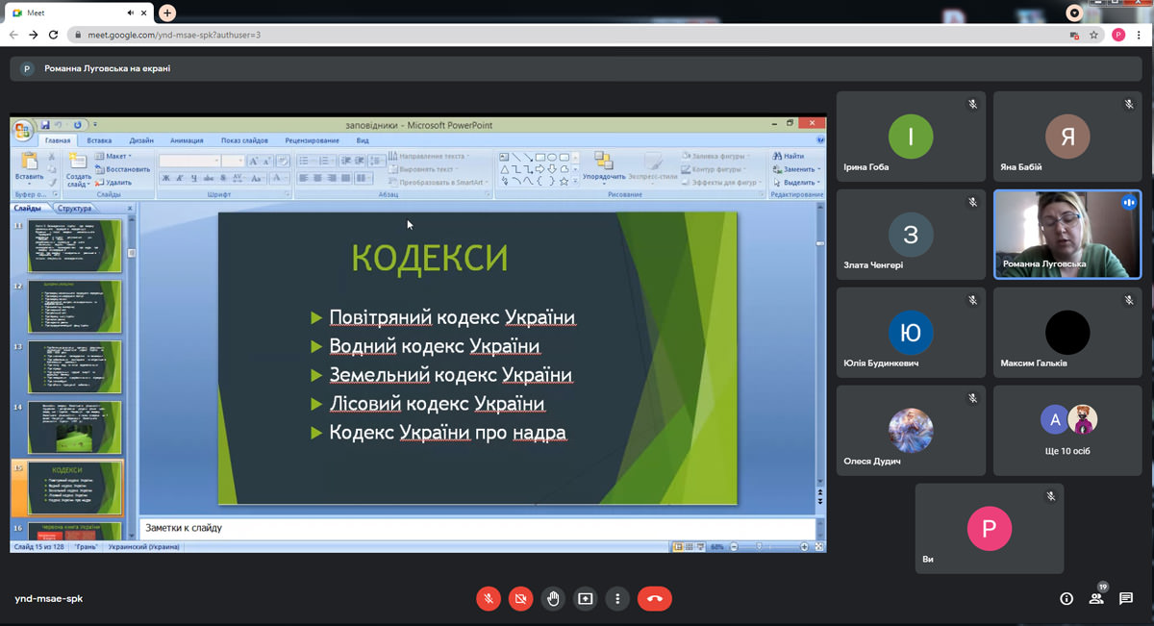Image resolution: width=1154 pixels, height=626 pixels.
Task: Open the Дизайн ribbon tab
Action: coord(141,140)
